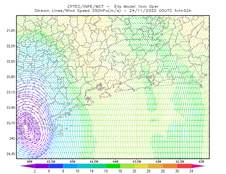Click the 42W longitude label
This screenshot has width=226, height=174.
(x=201, y=162)
